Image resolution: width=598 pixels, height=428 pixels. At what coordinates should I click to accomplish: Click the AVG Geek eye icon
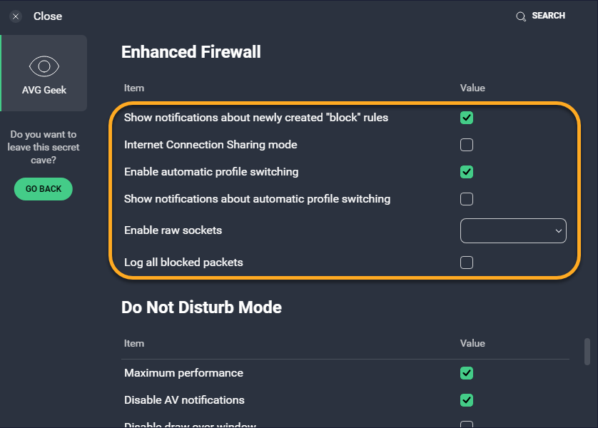click(x=44, y=67)
